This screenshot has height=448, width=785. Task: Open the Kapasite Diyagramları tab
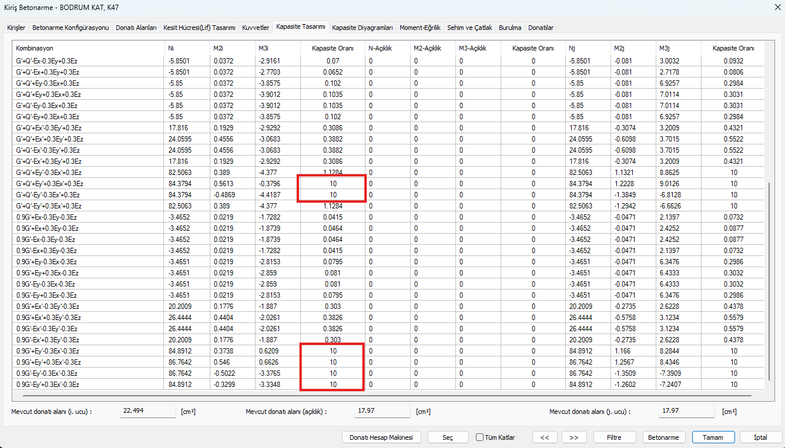tap(363, 28)
